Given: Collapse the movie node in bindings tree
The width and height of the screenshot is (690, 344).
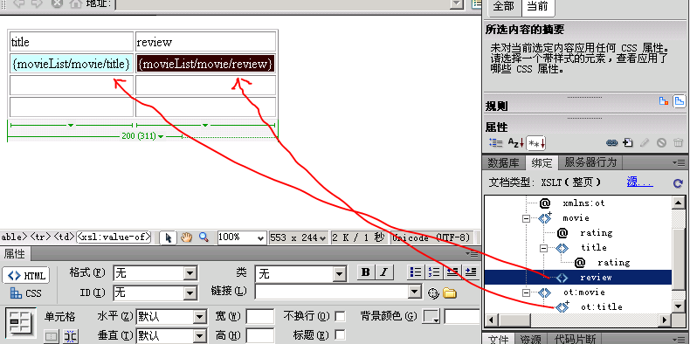Looking at the screenshot, I should (526, 218).
